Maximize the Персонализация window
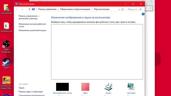The height and width of the screenshot is (96, 171). 133,4
